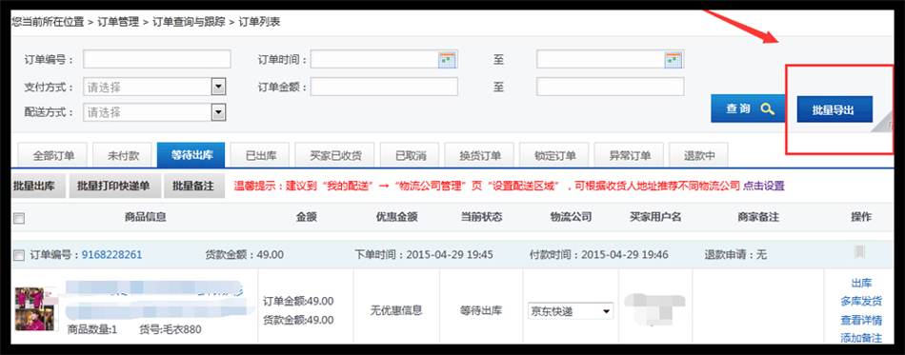Click the 买家用户名 column header
Screen dimensions: 905x355
click(655, 217)
